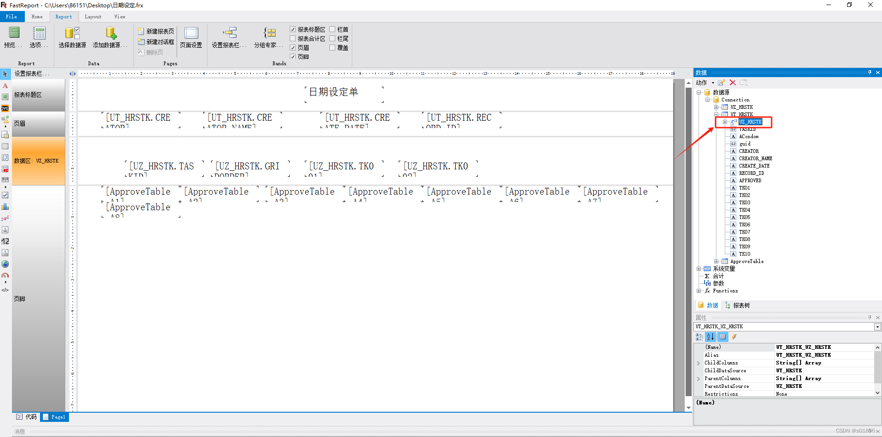Select the Shapes object tool
Image resolution: width=882 pixels, height=437 pixels.
pos(5,120)
